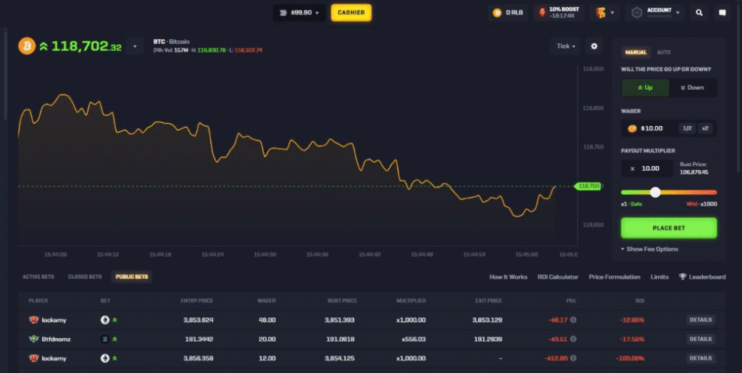This screenshot has height=373, width=742.
Task: Open the Tick chart interval dropdown
Action: point(566,46)
